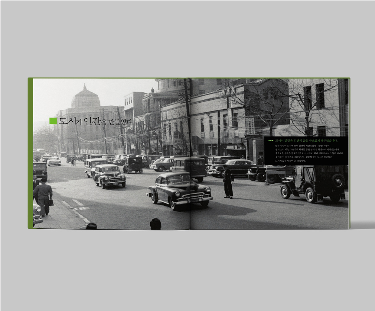The height and width of the screenshot is (311, 375).
Task: Click the vertical signboard on right building
Action: pos(250,126)
